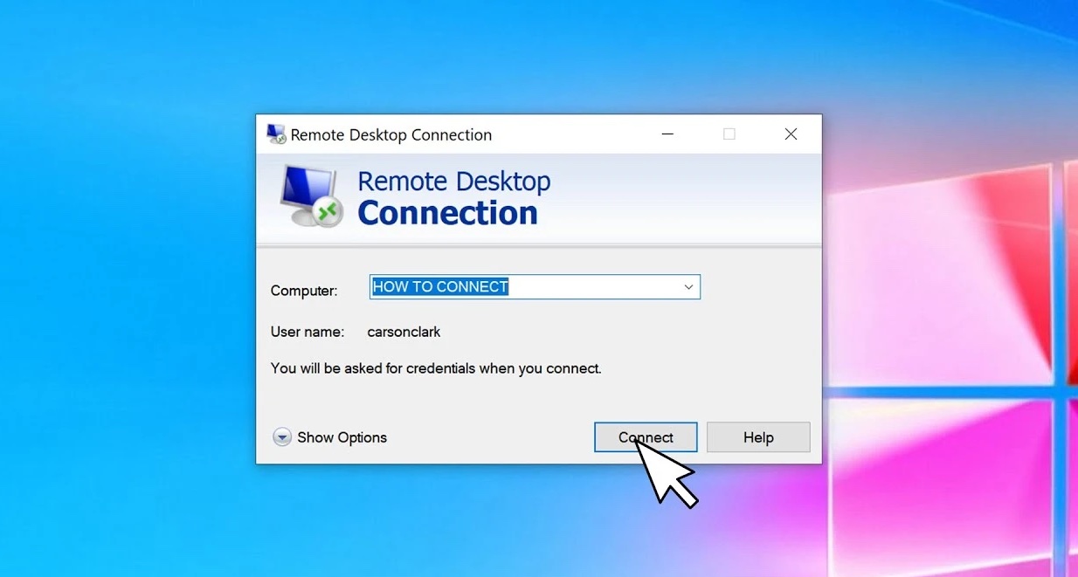This screenshot has height=577, width=1078.
Task: Click the Remote Desktop Connection title text
Action: [x=391, y=134]
